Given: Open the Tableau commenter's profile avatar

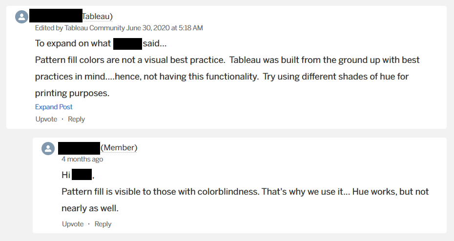Looking at the screenshot, I should (21, 17).
